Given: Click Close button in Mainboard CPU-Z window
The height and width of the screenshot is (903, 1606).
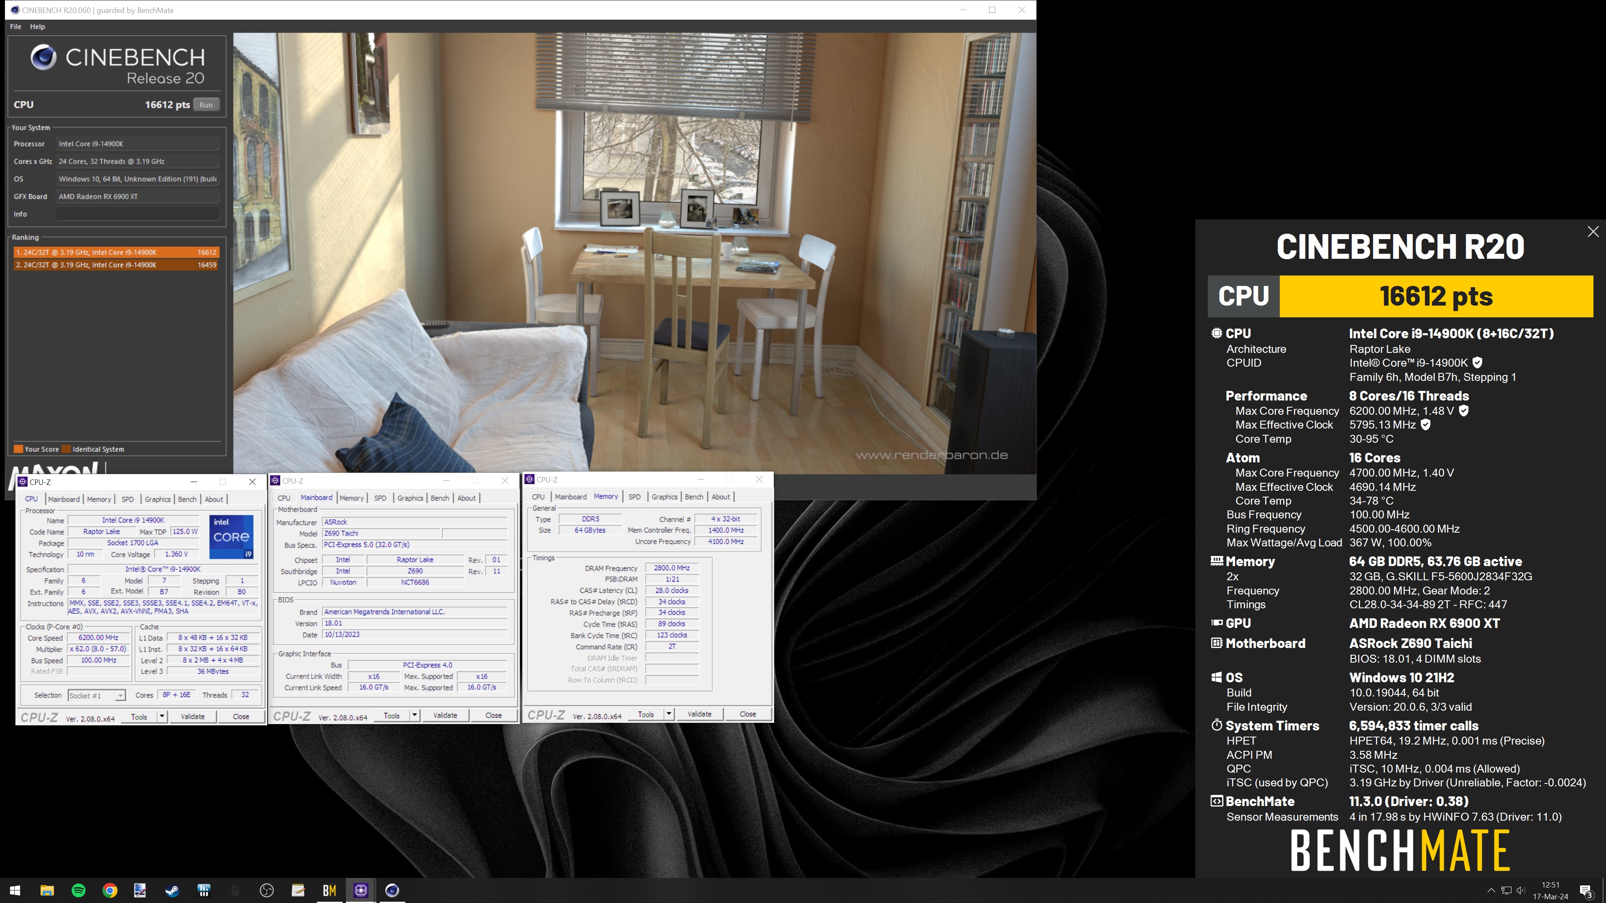Looking at the screenshot, I should (494, 715).
